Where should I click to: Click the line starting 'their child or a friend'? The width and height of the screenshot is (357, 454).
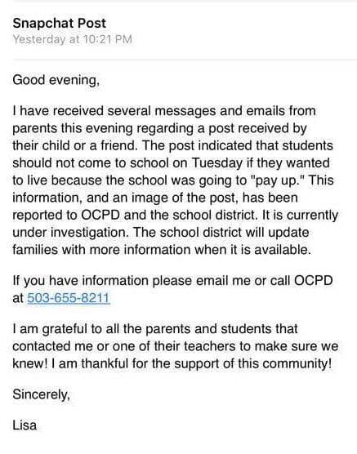[172, 145]
